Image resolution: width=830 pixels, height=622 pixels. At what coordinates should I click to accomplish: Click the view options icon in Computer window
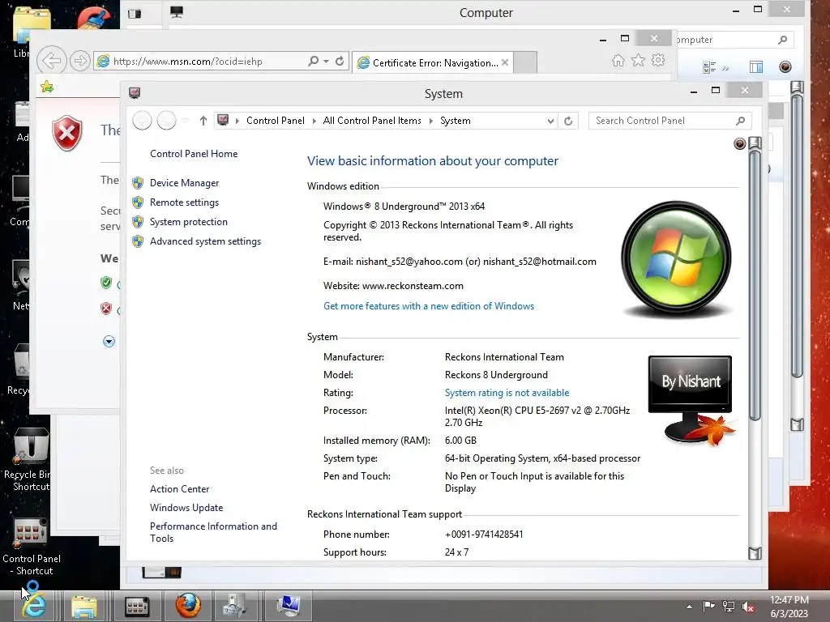[708, 67]
